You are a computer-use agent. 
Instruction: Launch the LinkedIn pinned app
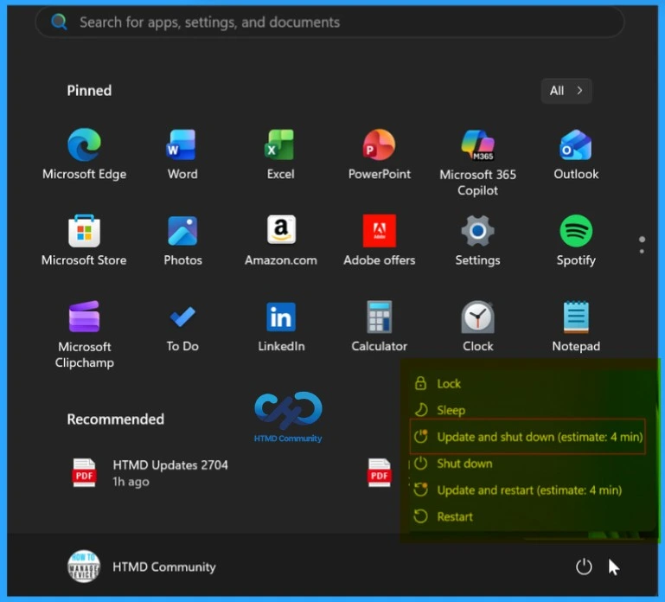[281, 327]
